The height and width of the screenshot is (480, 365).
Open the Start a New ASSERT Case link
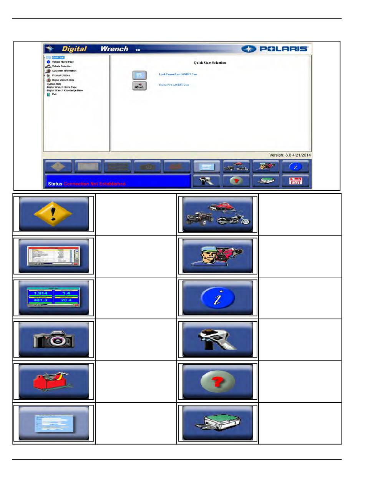tap(174, 85)
